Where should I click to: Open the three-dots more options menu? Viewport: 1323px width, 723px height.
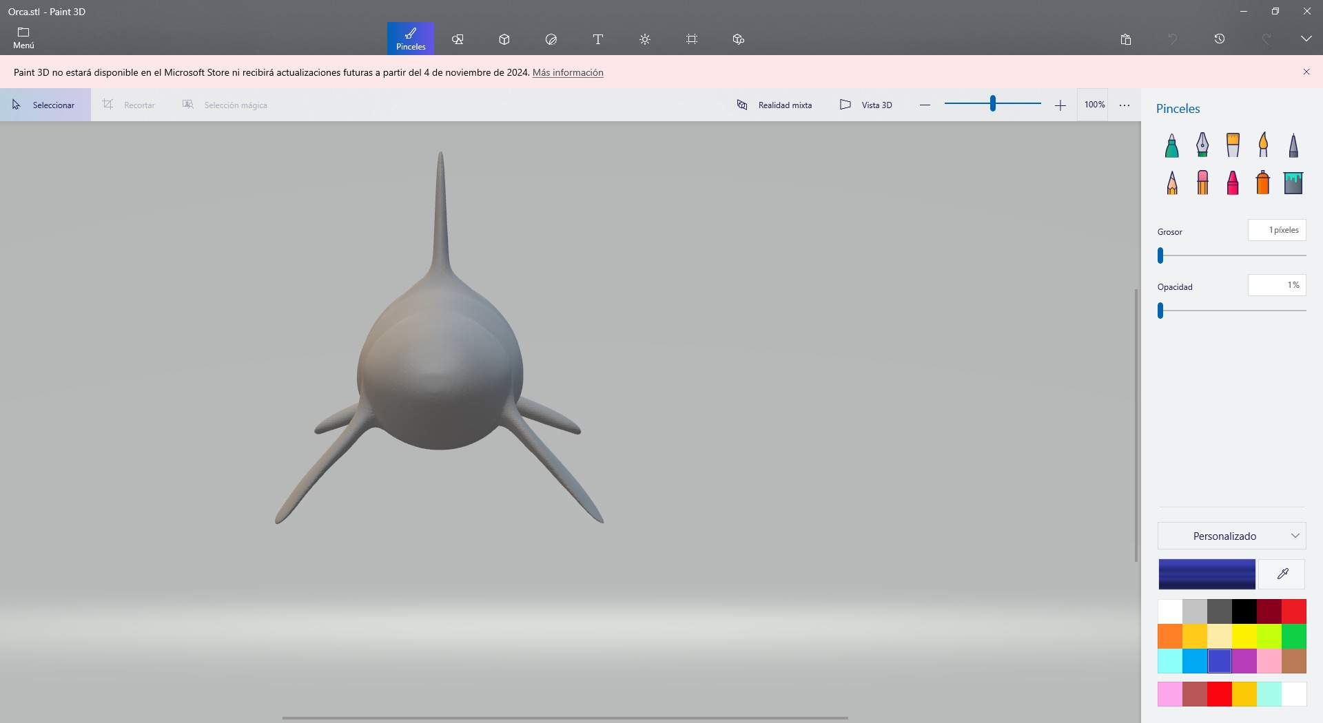1125,105
